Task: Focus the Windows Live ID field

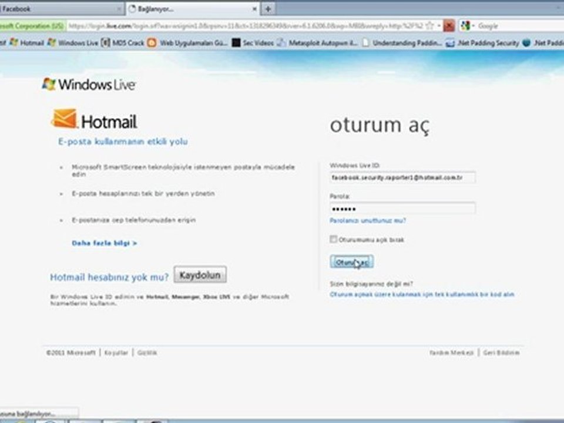Action: pos(402,177)
